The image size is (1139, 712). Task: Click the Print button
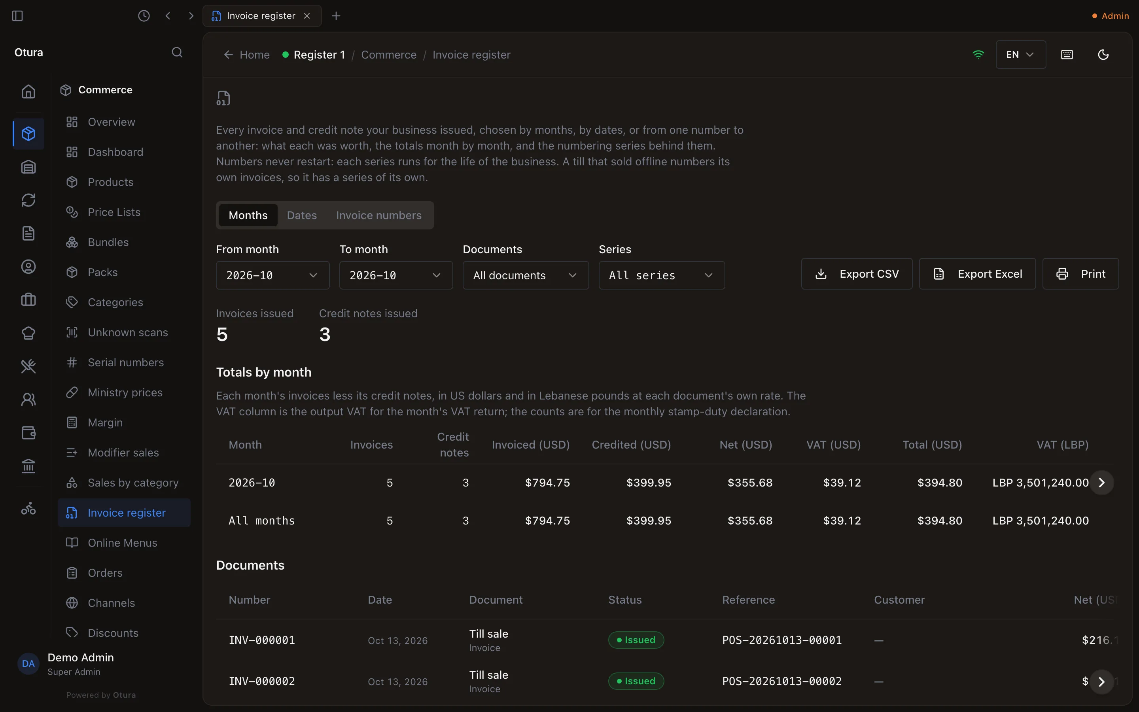1080,274
